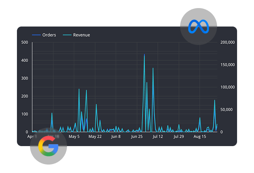The width and height of the screenshot is (254, 173).
Task: Toggle the Orders series legend label
Action: 49,35
